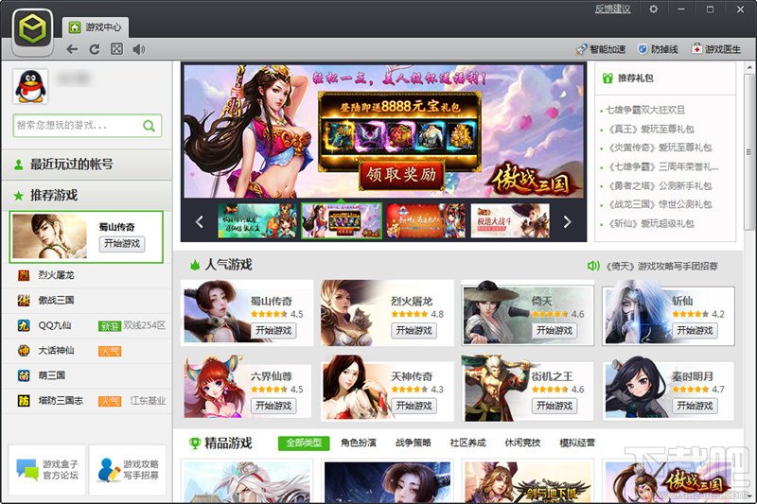Select 傲战三国 in sidebar list
The height and width of the screenshot is (504, 757).
click(87, 300)
